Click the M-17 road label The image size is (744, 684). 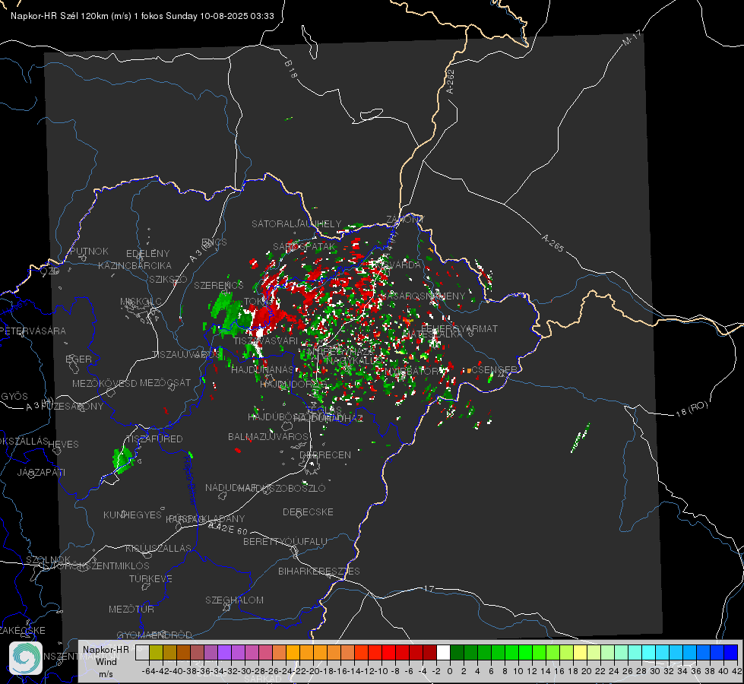[x=632, y=38]
